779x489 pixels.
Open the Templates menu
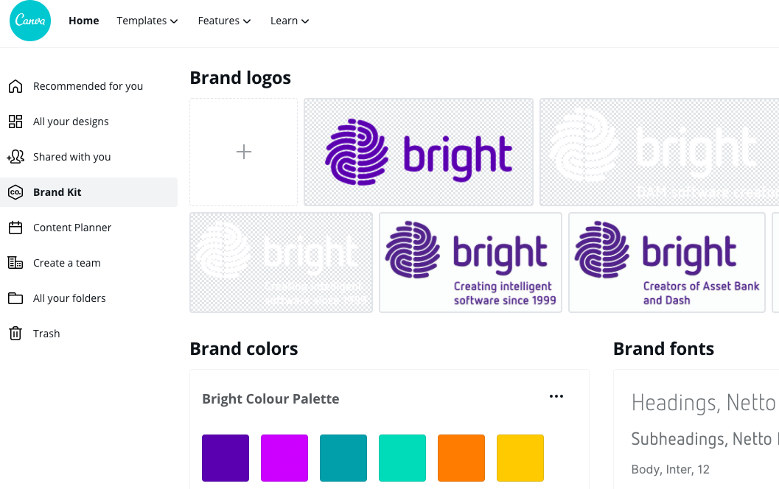pos(147,21)
